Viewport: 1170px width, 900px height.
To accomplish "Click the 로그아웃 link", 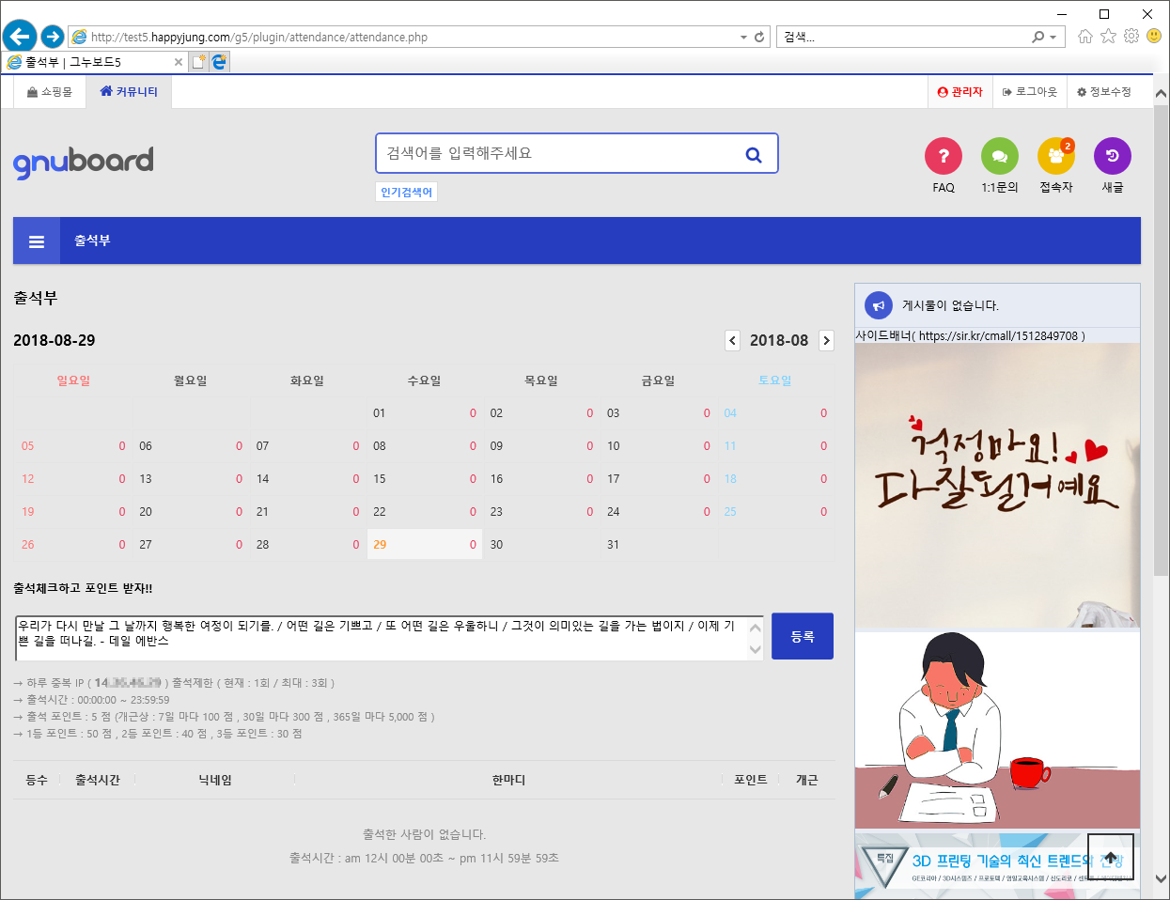I will (1029, 92).
